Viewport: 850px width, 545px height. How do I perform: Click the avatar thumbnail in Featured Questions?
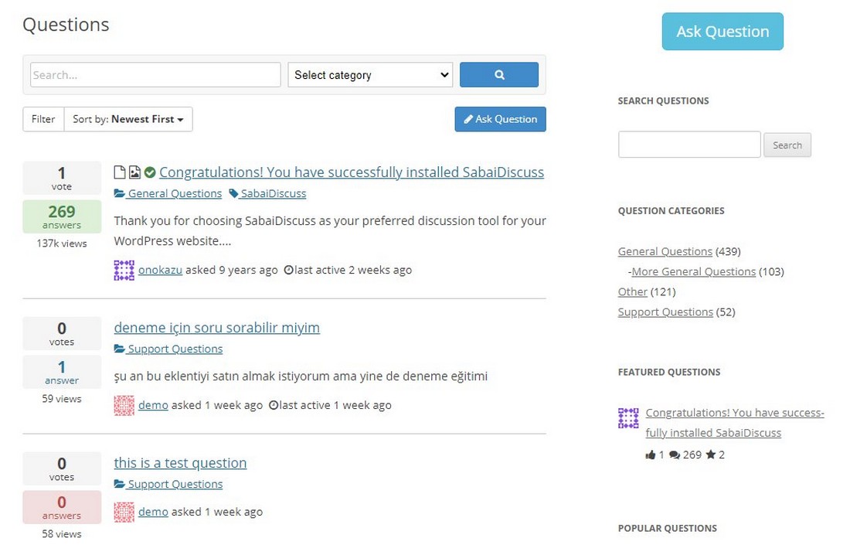click(x=628, y=417)
